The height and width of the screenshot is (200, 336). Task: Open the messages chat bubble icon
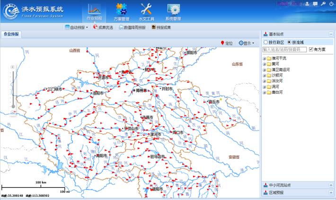[315, 4]
